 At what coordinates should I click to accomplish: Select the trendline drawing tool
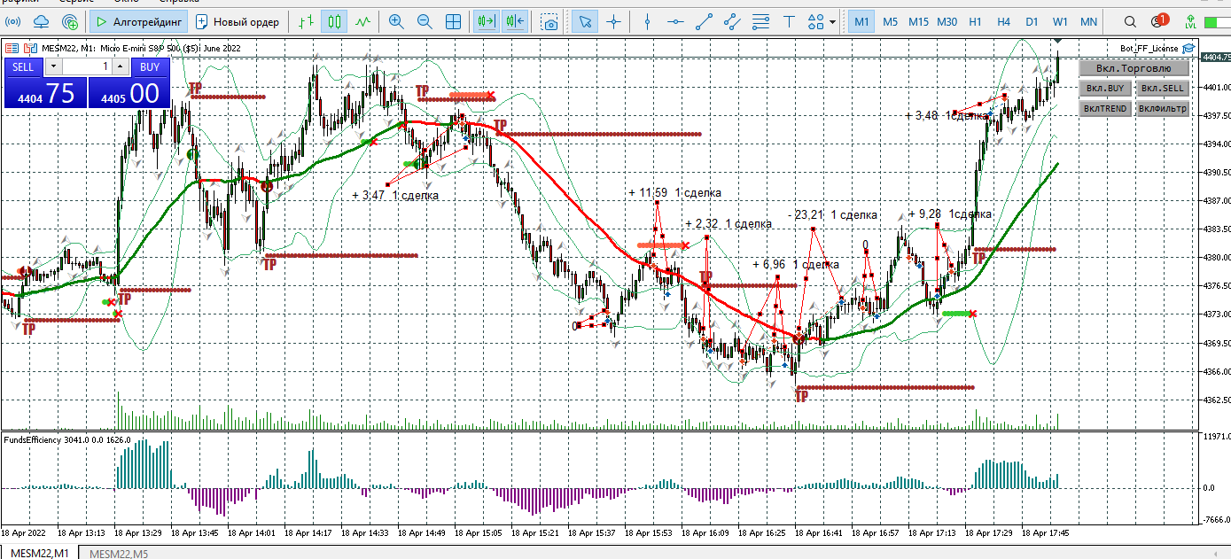click(x=704, y=21)
